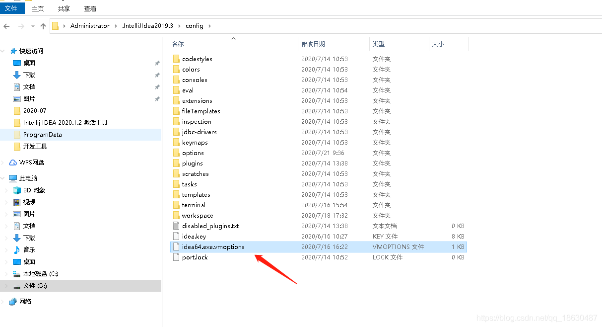
Task: Open pinned 图片 under quick access
Action: point(29,98)
